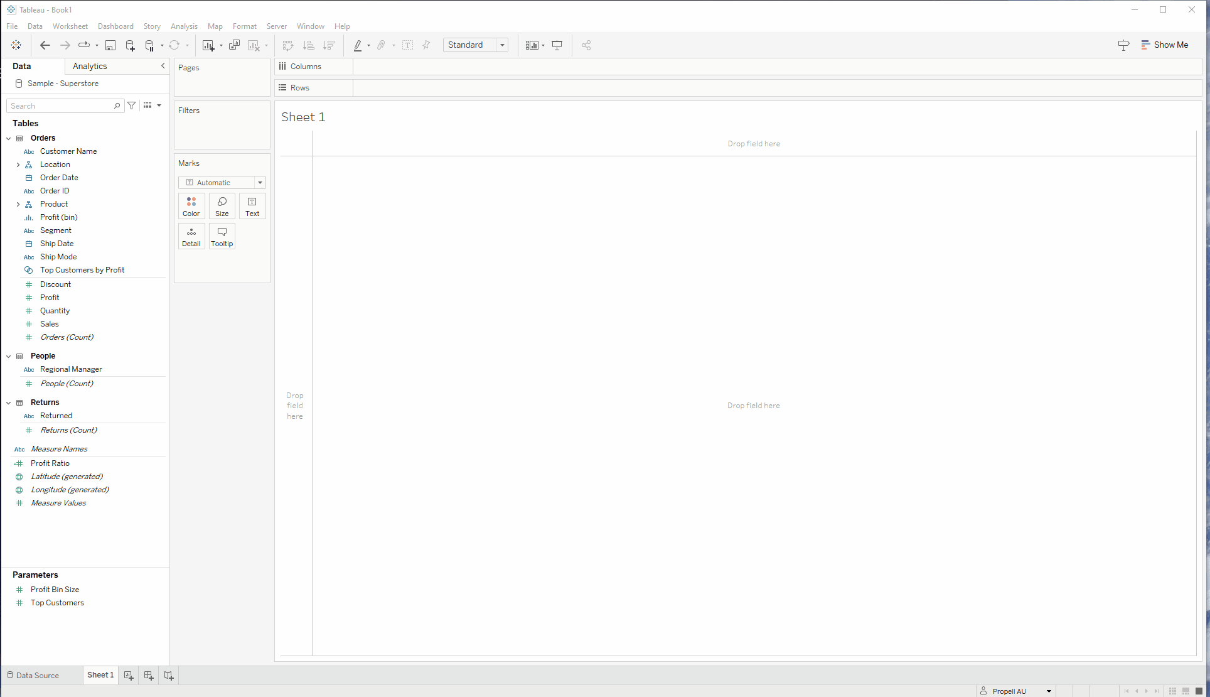1210x697 pixels.
Task: Toggle the filter fields icon beside the search box
Action: pyautogui.click(x=132, y=105)
